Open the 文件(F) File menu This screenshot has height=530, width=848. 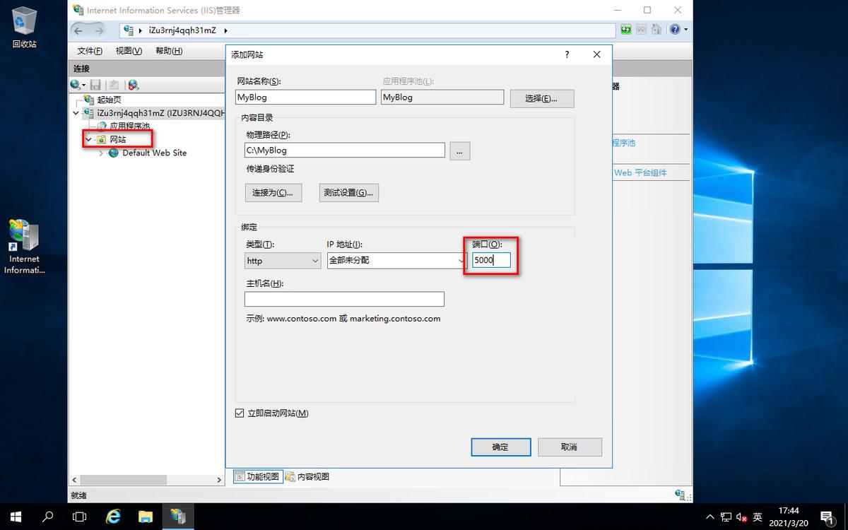point(90,51)
